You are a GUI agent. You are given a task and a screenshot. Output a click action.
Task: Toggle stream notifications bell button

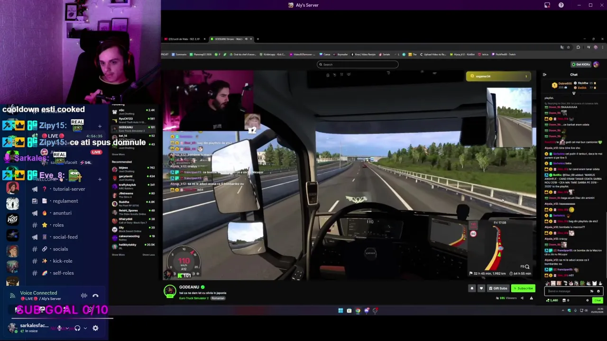[472, 288]
